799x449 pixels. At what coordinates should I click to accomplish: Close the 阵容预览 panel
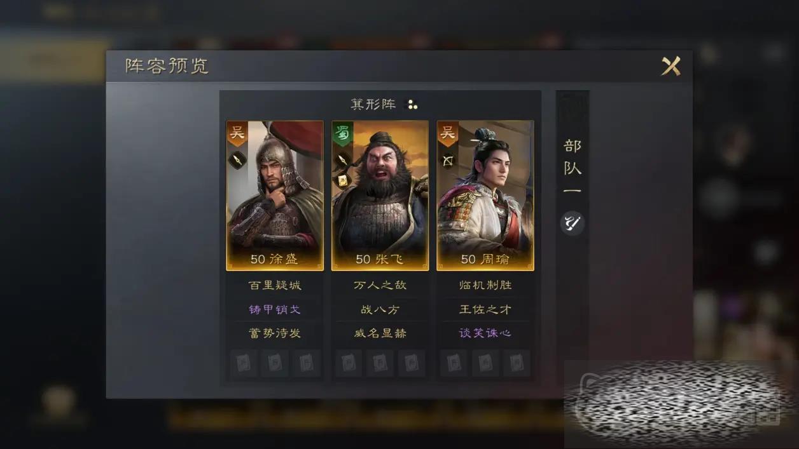click(670, 65)
